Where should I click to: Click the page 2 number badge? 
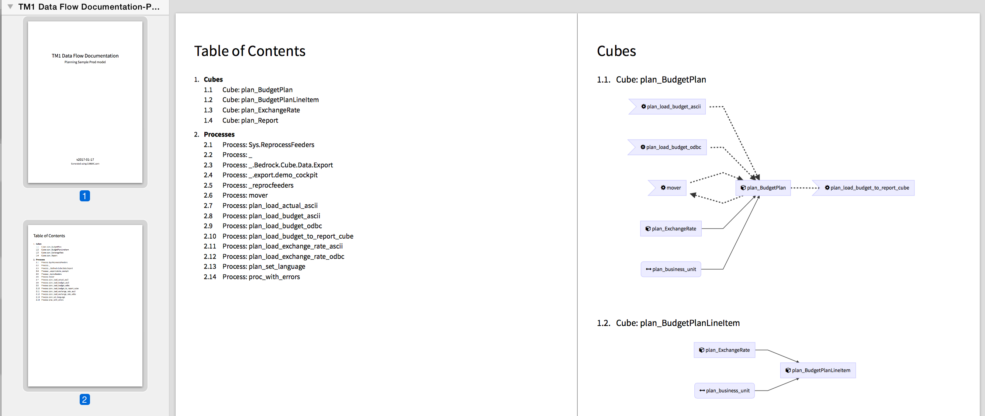pyautogui.click(x=84, y=399)
